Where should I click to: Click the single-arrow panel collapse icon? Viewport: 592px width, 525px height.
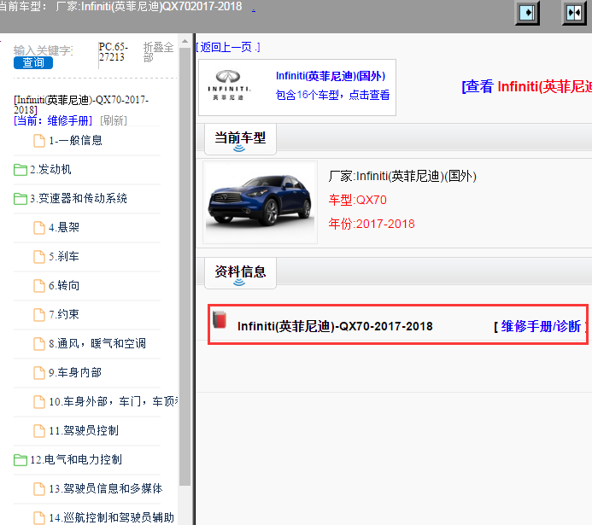point(527,13)
